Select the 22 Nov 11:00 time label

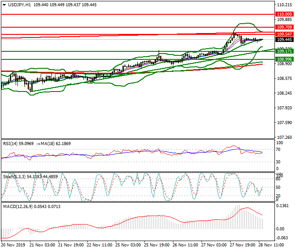click(x=100, y=245)
